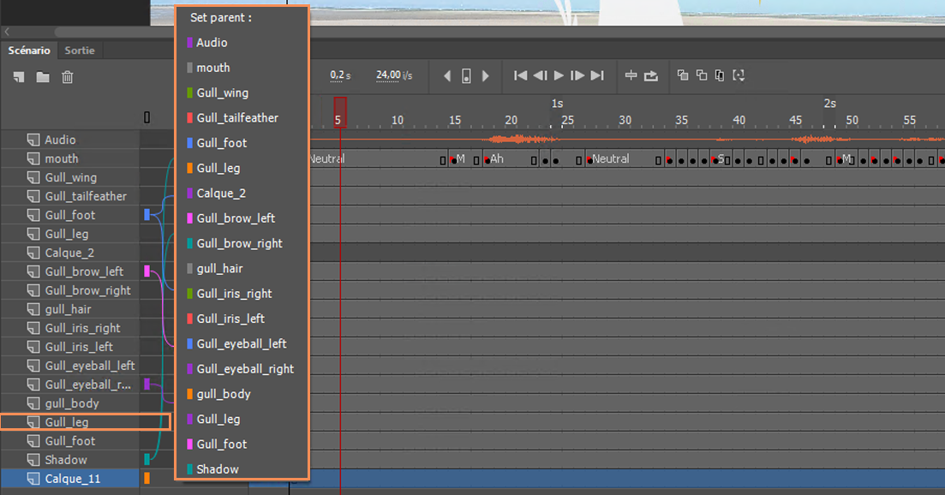This screenshot has height=495, width=945.
Task: Open the modify markers options
Action: [739, 75]
